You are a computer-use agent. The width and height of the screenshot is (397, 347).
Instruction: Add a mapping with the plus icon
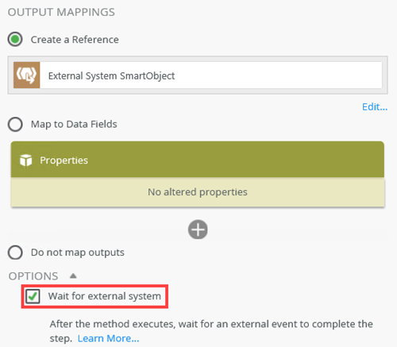pyautogui.click(x=198, y=229)
